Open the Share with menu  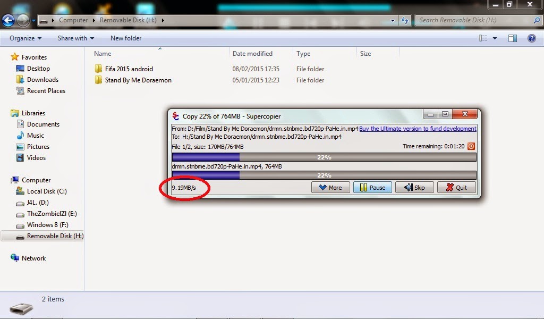point(74,38)
